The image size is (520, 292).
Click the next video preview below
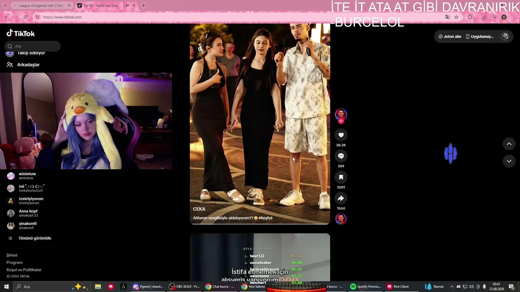260,258
